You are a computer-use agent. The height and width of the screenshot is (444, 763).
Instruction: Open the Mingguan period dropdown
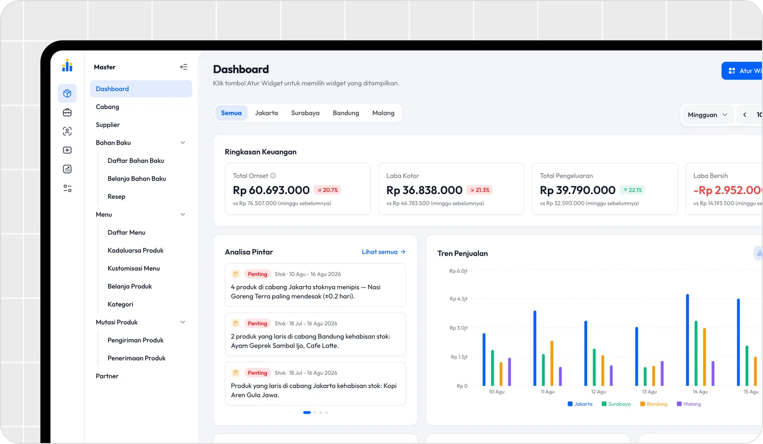coord(707,115)
